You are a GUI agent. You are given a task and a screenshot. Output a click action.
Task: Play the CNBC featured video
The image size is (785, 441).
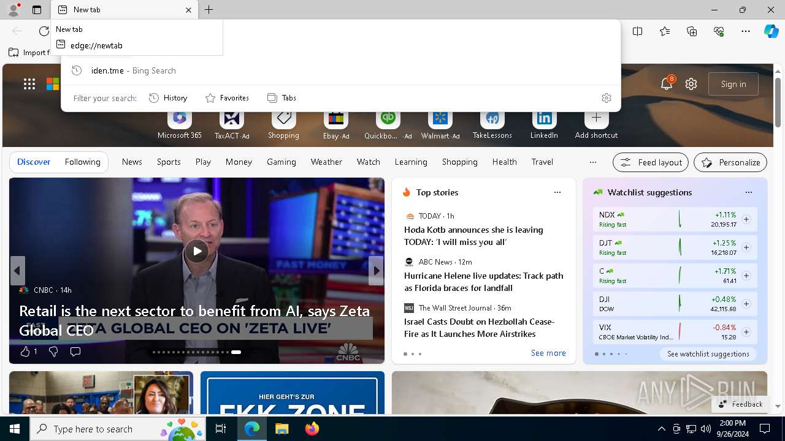[197, 251]
